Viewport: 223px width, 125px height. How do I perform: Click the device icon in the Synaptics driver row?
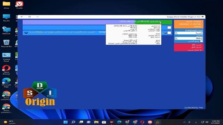pos(164,33)
